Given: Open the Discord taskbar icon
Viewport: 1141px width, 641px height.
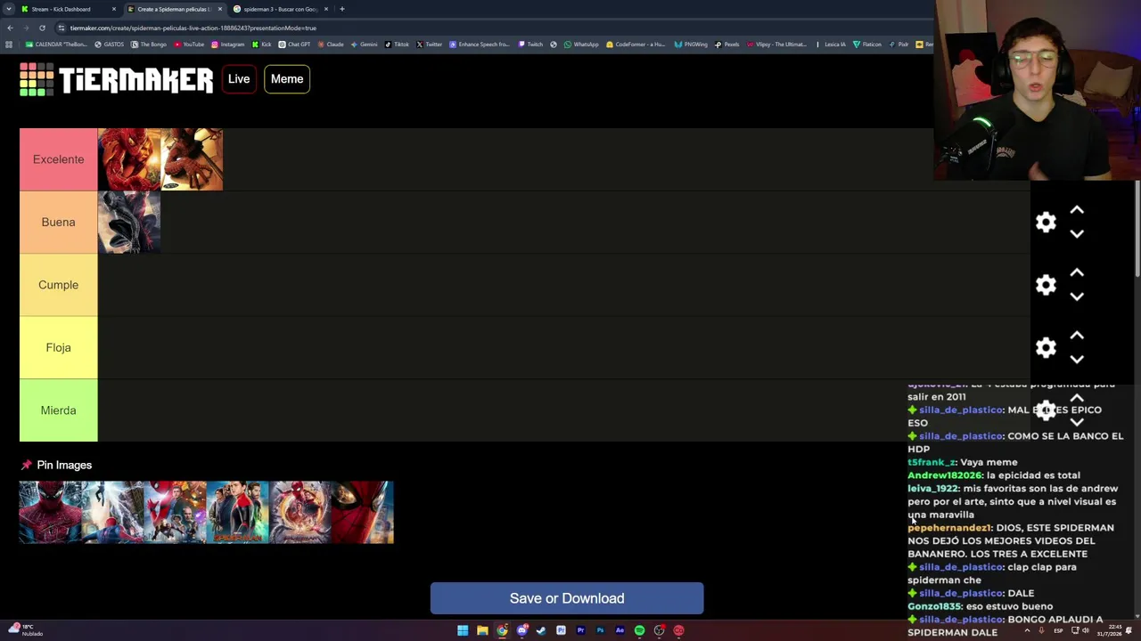Looking at the screenshot, I should [522, 630].
